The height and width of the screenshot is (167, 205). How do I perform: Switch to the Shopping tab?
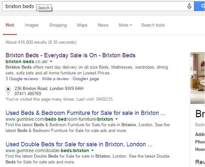click(58, 25)
